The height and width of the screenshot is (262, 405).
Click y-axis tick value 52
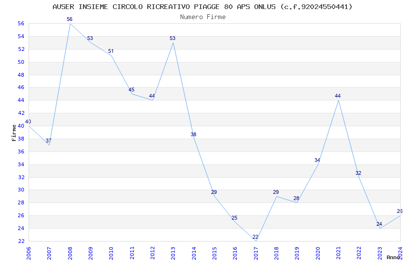[x=21, y=49]
